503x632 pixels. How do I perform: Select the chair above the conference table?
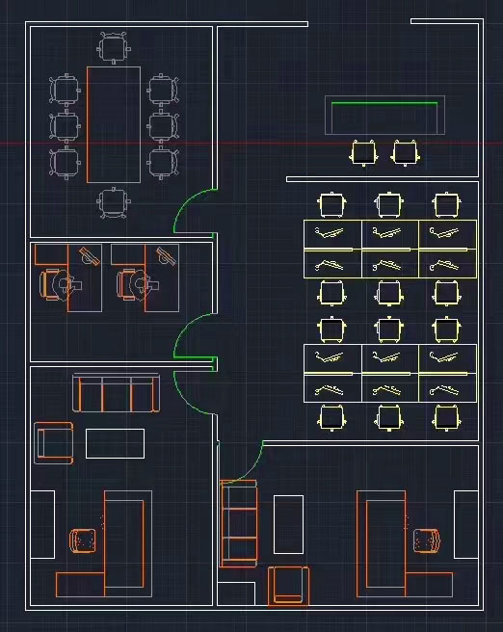pyautogui.click(x=114, y=47)
